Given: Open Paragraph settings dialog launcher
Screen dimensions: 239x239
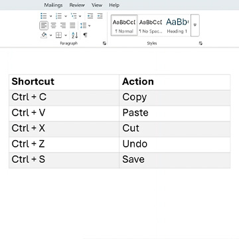Looking at the screenshot, I should coord(104,43).
